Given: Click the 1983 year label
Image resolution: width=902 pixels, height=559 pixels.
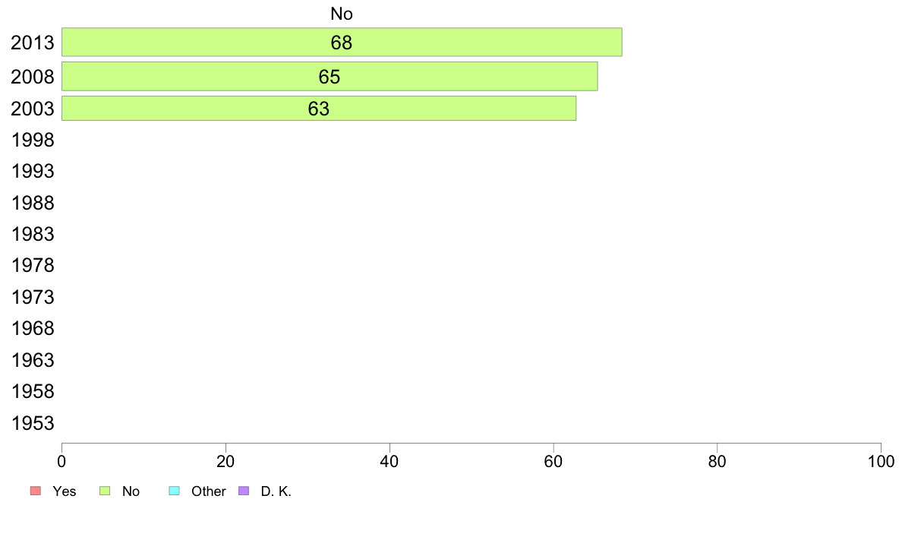Looking at the screenshot, I should [33, 234].
